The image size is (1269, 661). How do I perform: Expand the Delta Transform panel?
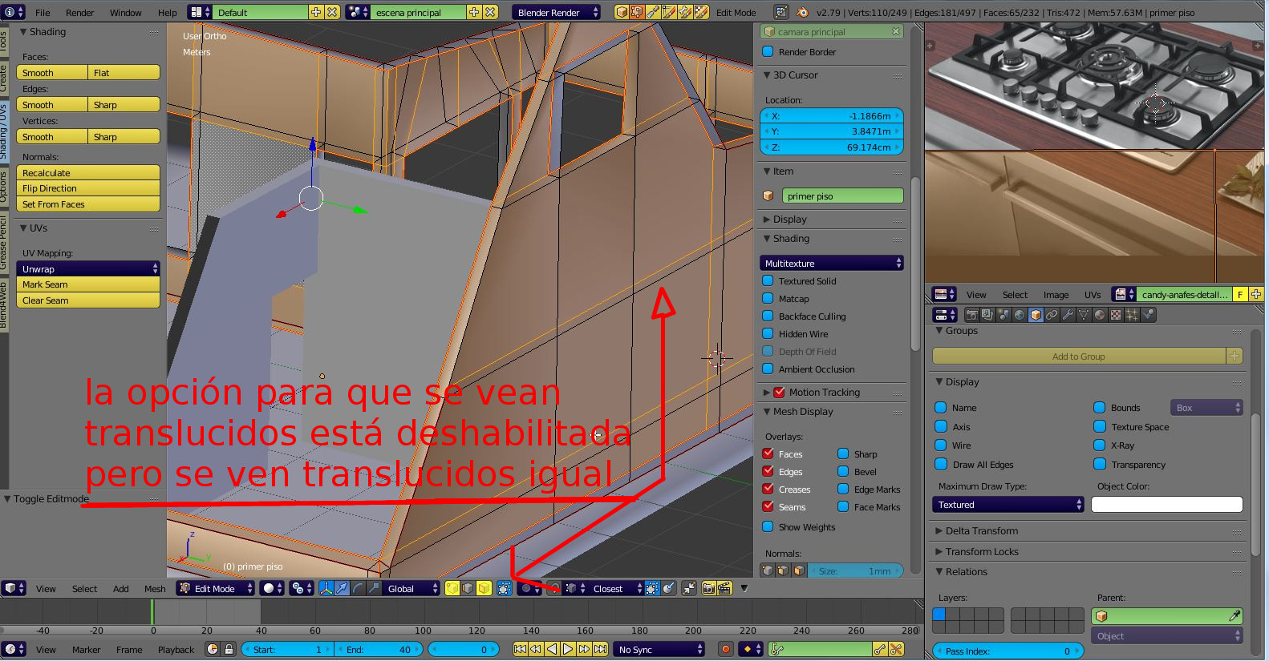point(980,530)
